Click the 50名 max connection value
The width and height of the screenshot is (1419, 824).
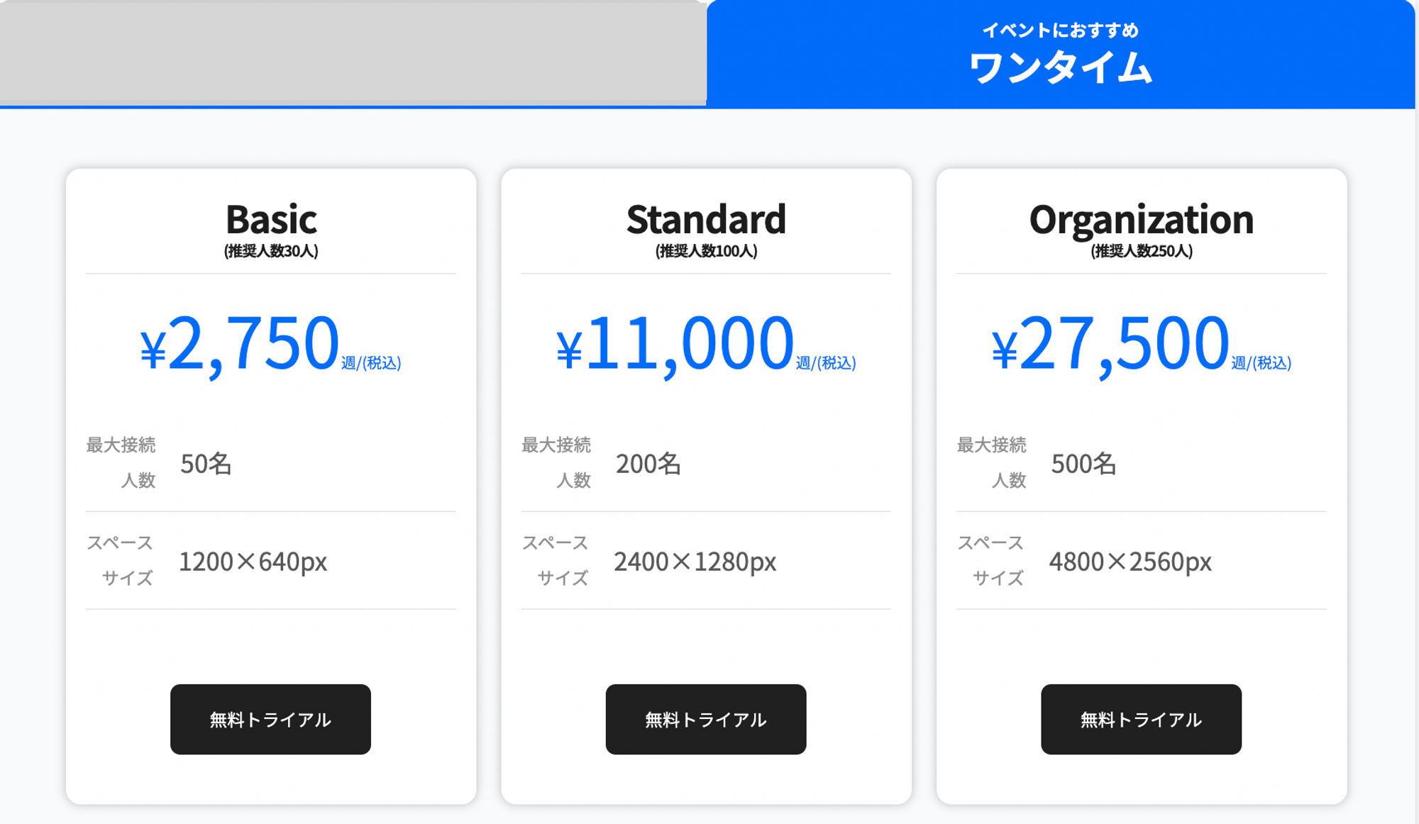pos(206,464)
